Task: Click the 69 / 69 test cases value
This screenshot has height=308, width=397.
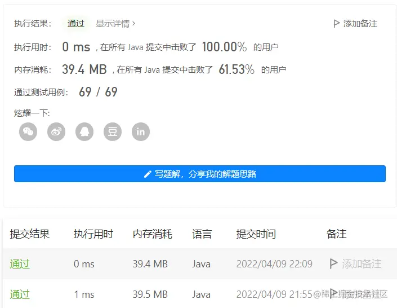Action: 98,92
